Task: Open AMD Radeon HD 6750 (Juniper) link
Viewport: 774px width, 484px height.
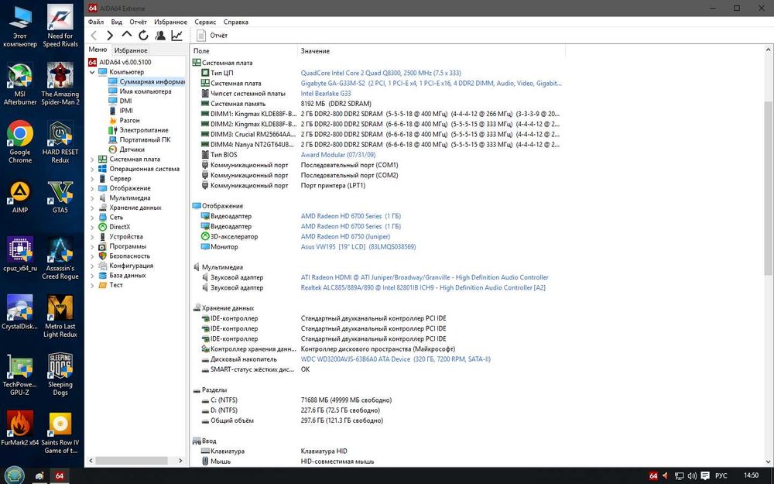Action: tap(345, 236)
